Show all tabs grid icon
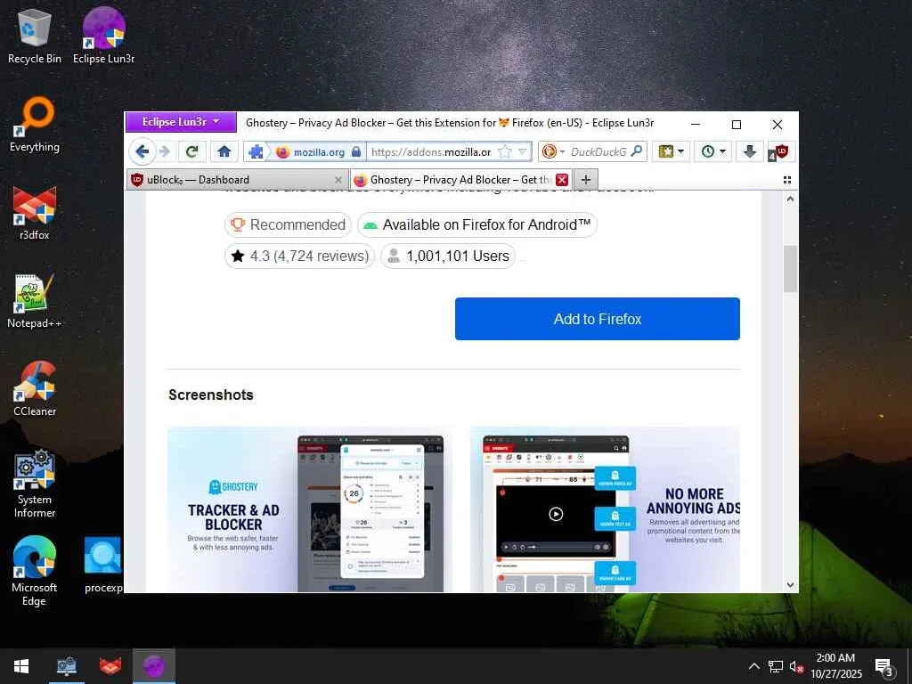Image resolution: width=912 pixels, height=684 pixels. pyautogui.click(x=787, y=180)
